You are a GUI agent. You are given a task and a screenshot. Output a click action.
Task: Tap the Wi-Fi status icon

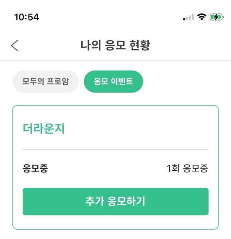[x=202, y=17]
